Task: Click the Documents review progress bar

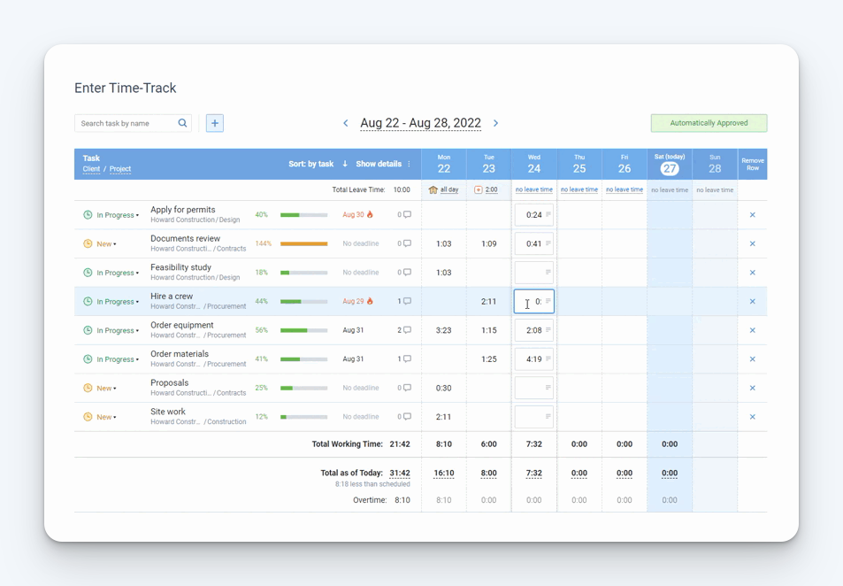Action: 303,243
